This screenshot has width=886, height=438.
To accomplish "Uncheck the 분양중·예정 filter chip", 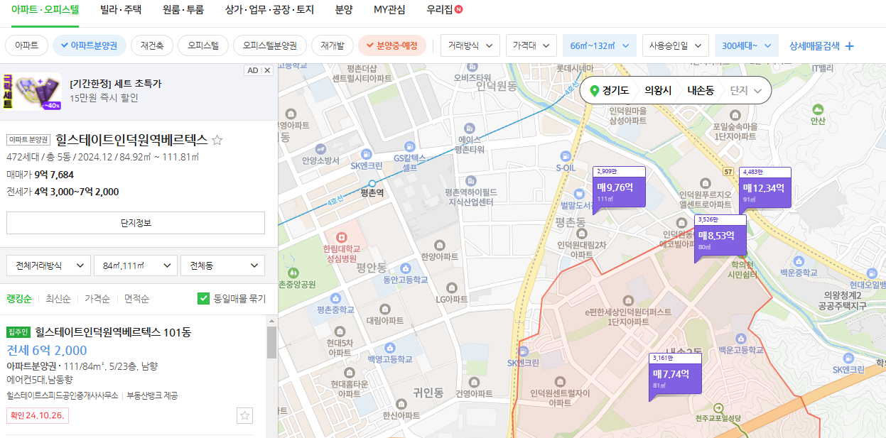I will [x=392, y=45].
